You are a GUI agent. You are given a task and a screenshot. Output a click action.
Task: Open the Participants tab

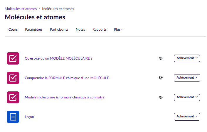[x=59, y=29]
